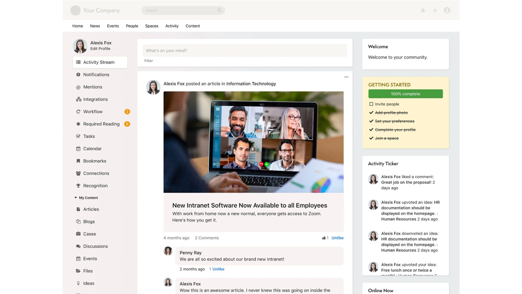Viewport: 522px width, 294px height.
Task: Open the Calendar sidebar icon
Action: coord(78,149)
